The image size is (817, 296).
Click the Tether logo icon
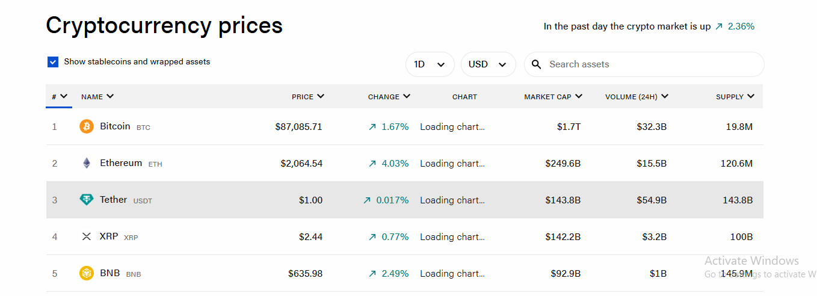[x=87, y=200]
